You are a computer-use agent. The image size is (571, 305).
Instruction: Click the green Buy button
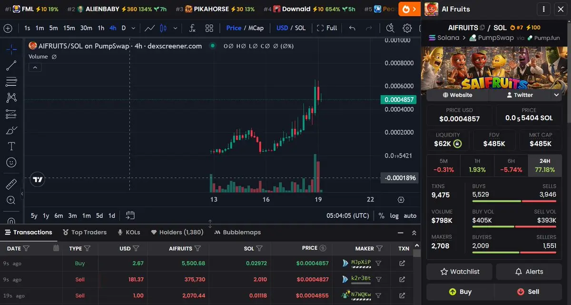click(460, 292)
